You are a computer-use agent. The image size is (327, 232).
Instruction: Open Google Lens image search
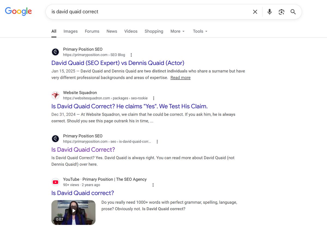(x=281, y=12)
